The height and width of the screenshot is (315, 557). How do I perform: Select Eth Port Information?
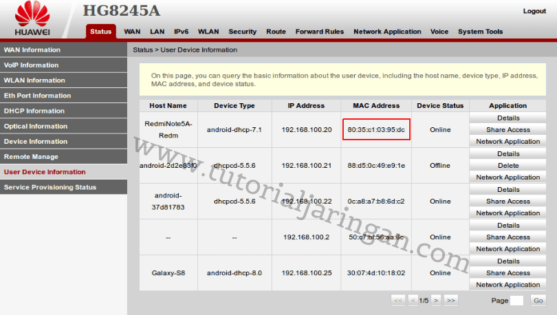click(x=63, y=96)
